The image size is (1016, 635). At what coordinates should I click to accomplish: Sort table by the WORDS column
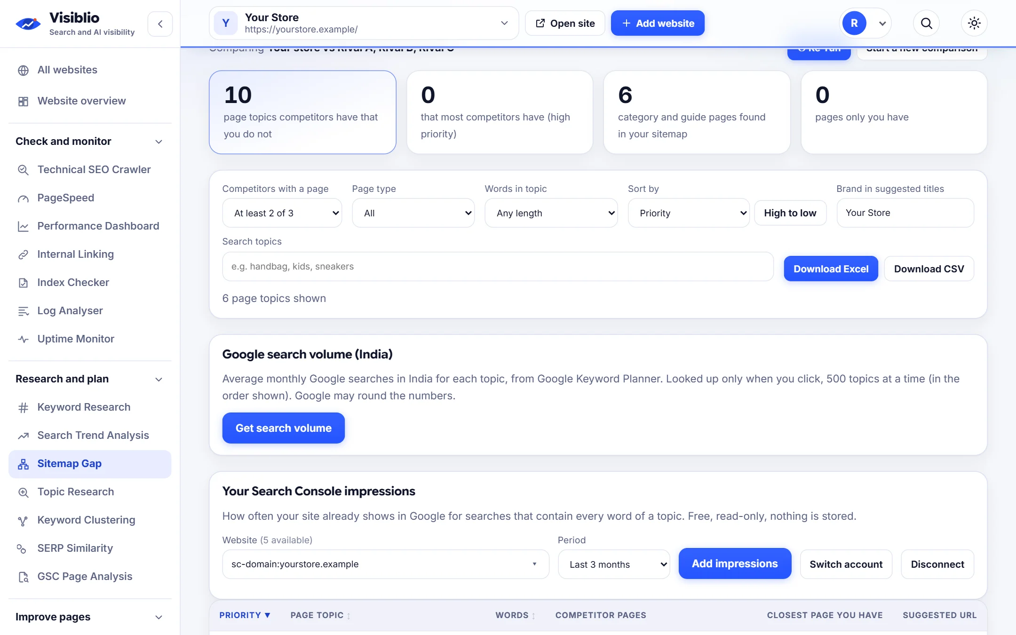(x=516, y=615)
